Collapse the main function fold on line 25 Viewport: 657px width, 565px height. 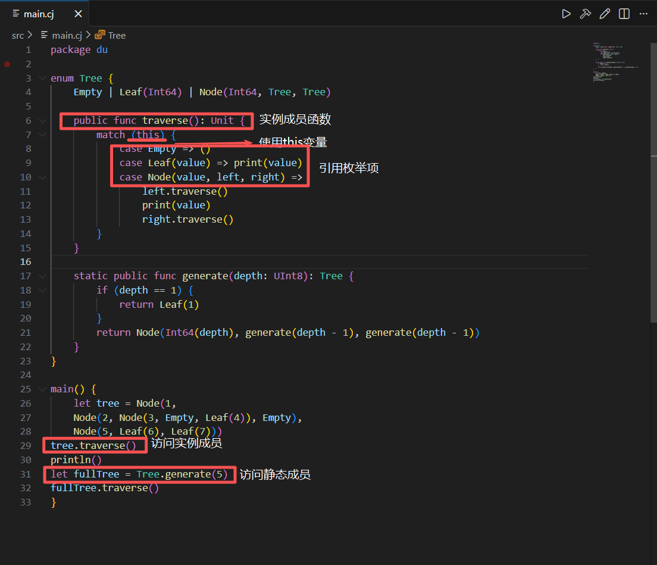(x=42, y=389)
